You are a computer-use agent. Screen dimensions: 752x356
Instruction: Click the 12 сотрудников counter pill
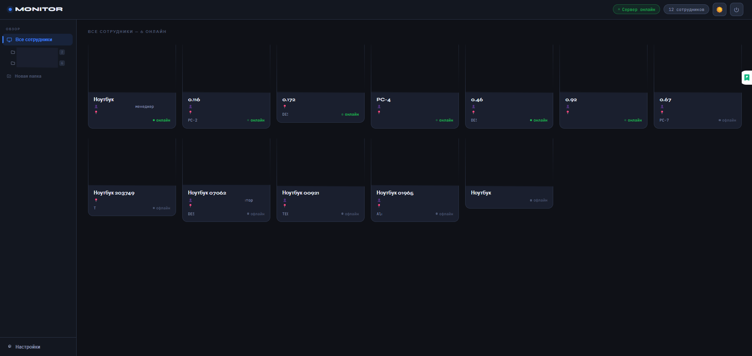point(686,9)
